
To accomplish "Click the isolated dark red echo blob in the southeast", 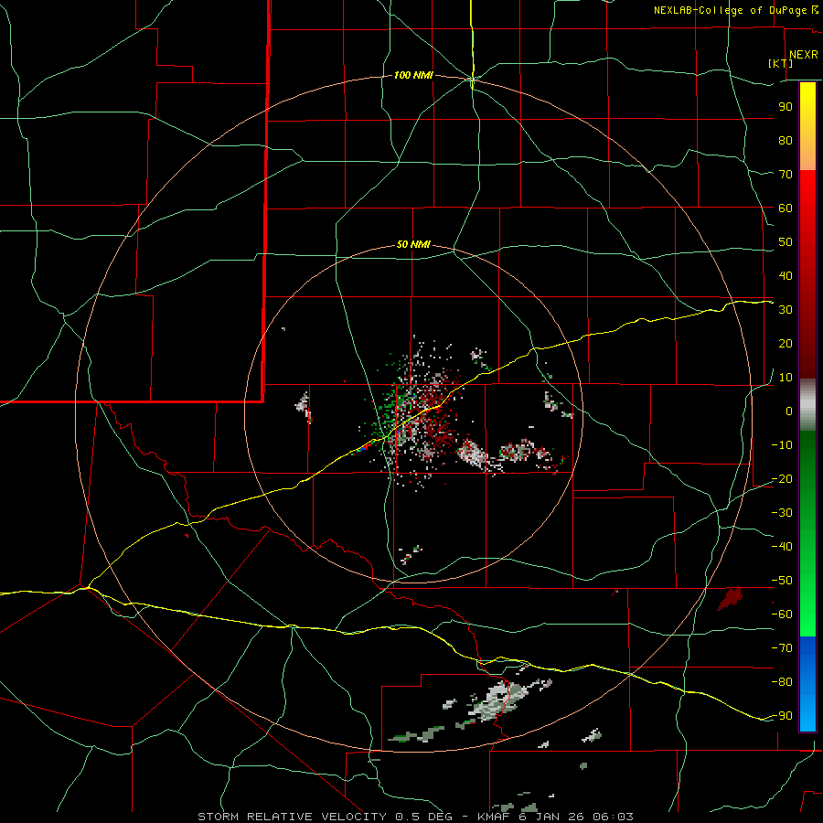I will click(730, 599).
